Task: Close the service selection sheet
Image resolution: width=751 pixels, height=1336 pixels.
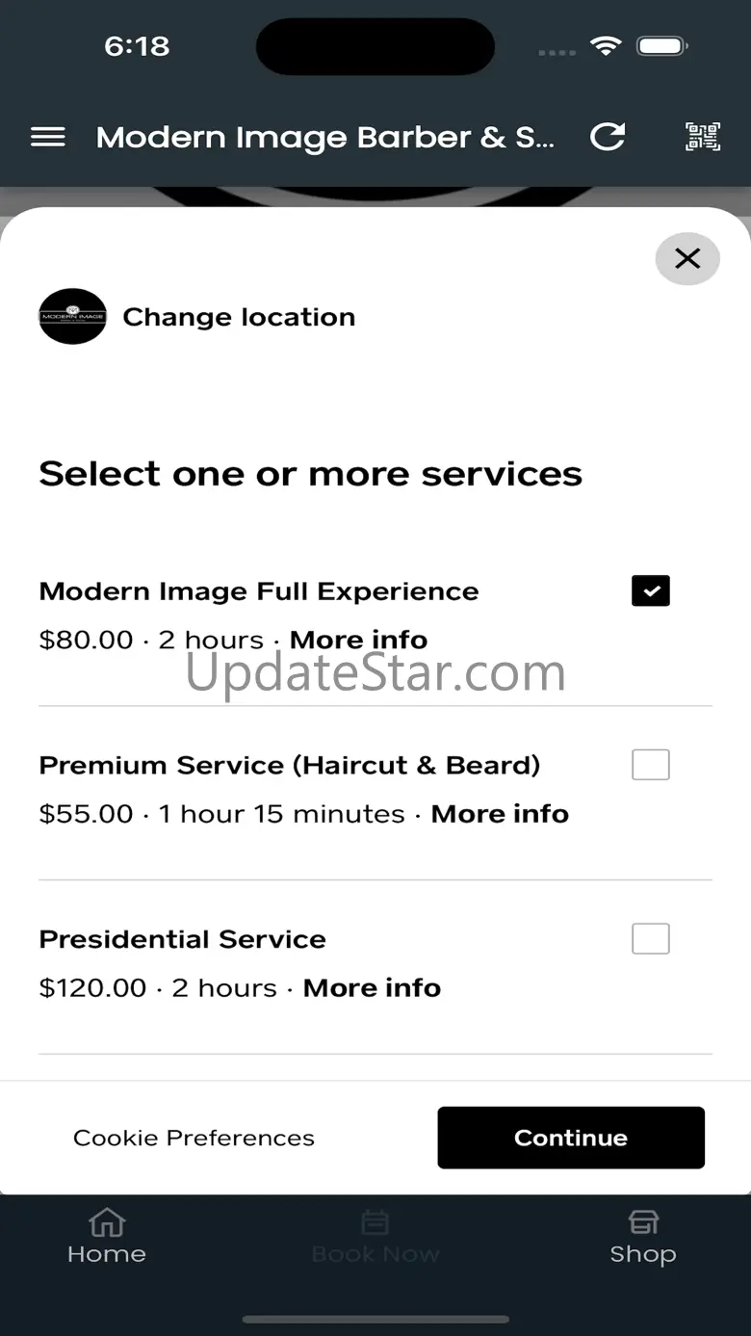Action: [686, 258]
